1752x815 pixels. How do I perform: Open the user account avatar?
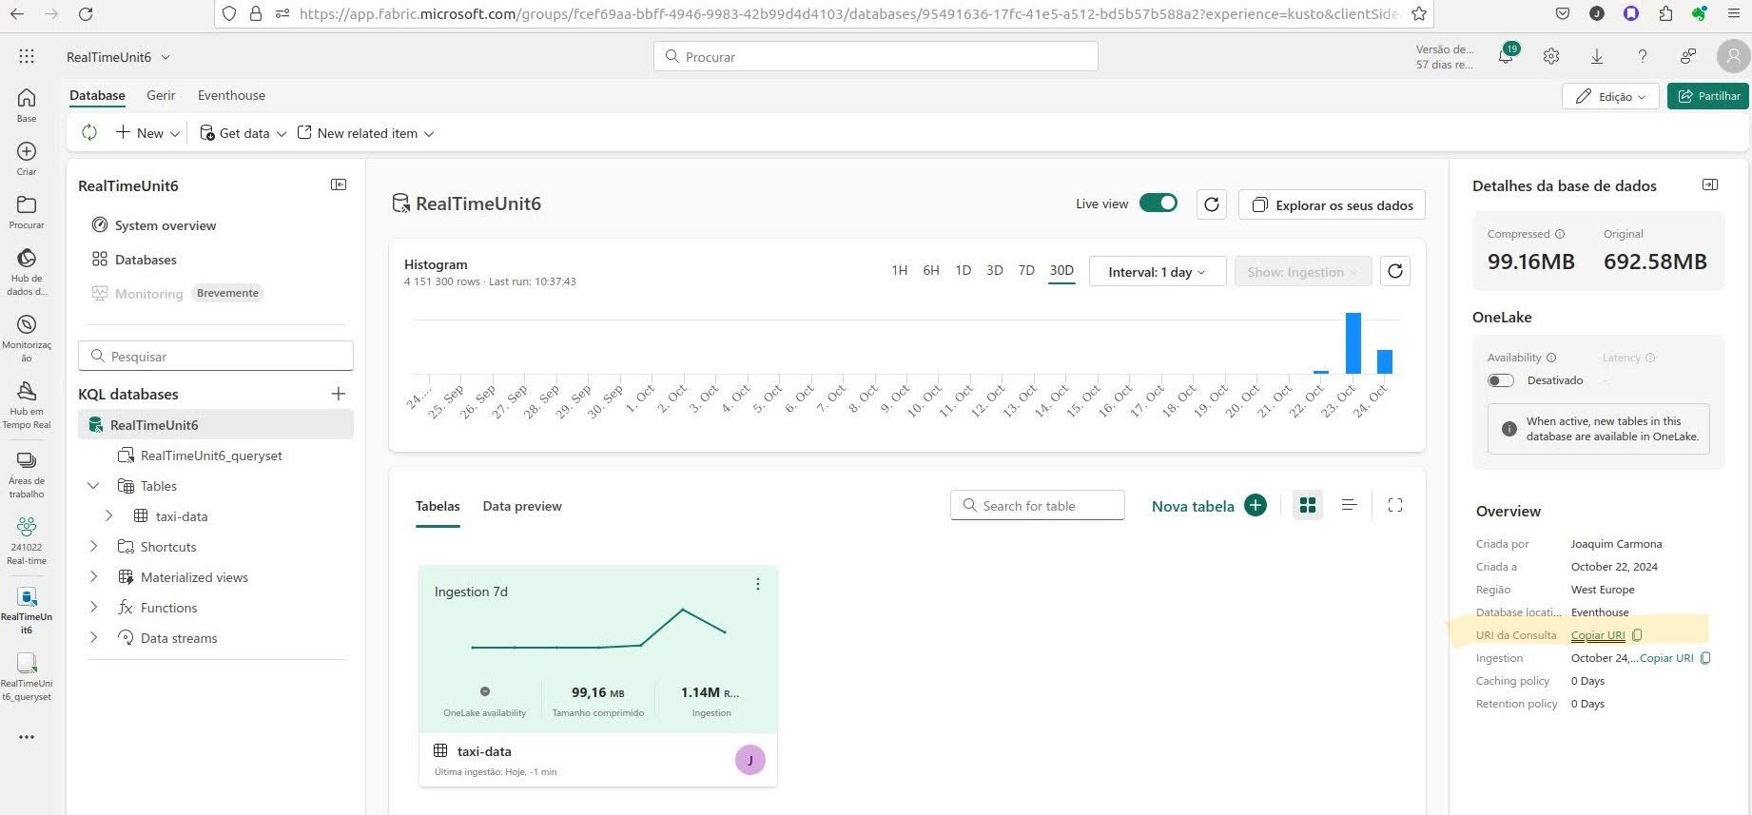click(1733, 57)
